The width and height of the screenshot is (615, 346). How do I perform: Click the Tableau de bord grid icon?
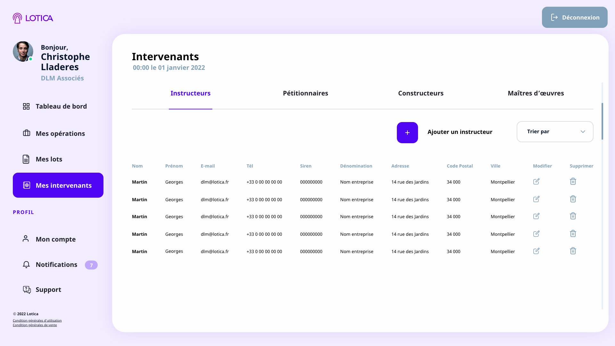pyautogui.click(x=26, y=106)
